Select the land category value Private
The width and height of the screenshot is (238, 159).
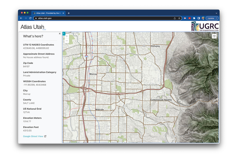[x=27, y=76]
